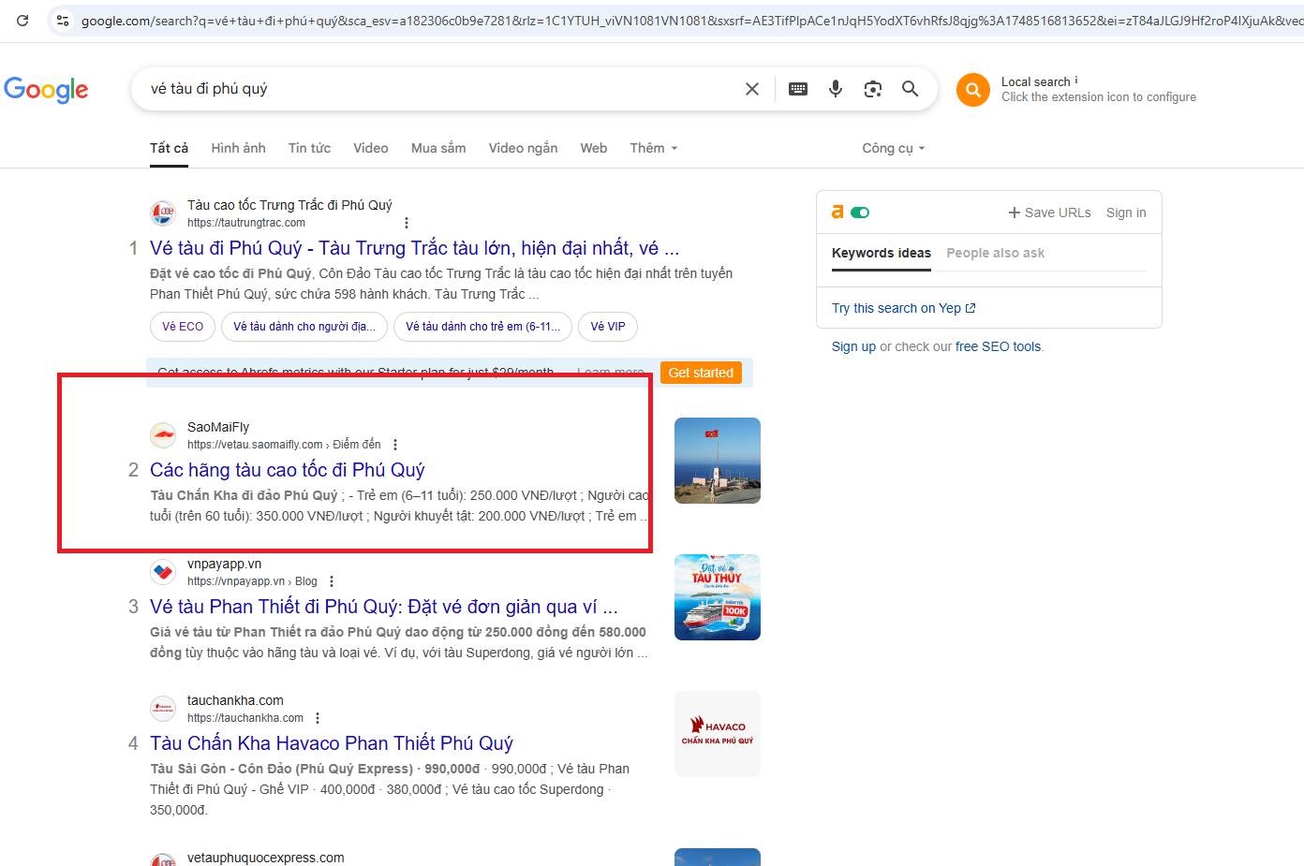The image size is (1304, 866).
Task: Switch to the Hình ảnh tab
Action: (238, 148)
